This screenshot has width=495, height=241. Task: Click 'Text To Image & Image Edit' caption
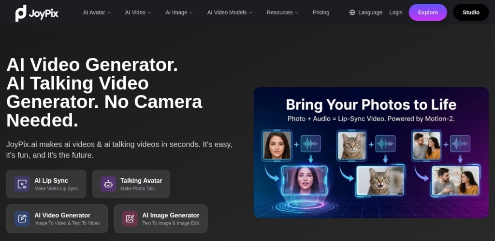coord(171,223)
